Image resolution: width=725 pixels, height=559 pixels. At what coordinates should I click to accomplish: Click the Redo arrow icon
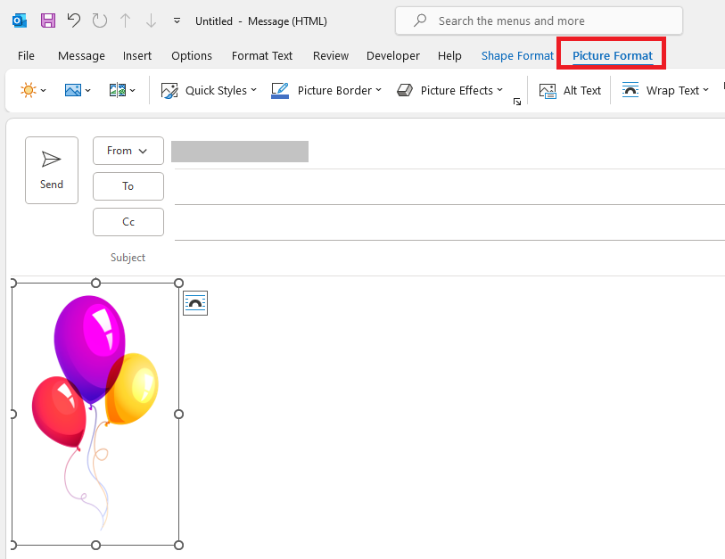99,21
